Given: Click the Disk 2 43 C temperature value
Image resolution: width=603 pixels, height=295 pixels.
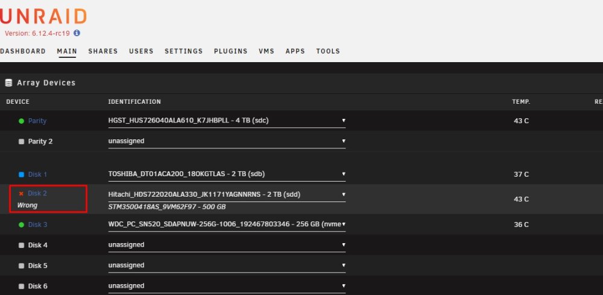Looking at the screenshot, I should (521, 199).
